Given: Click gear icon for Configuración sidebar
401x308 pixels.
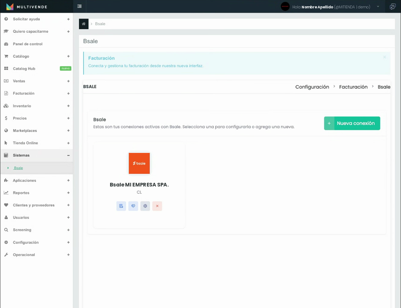Looking at the screenshot, I should pyautogui.click(x=6, y=242).
